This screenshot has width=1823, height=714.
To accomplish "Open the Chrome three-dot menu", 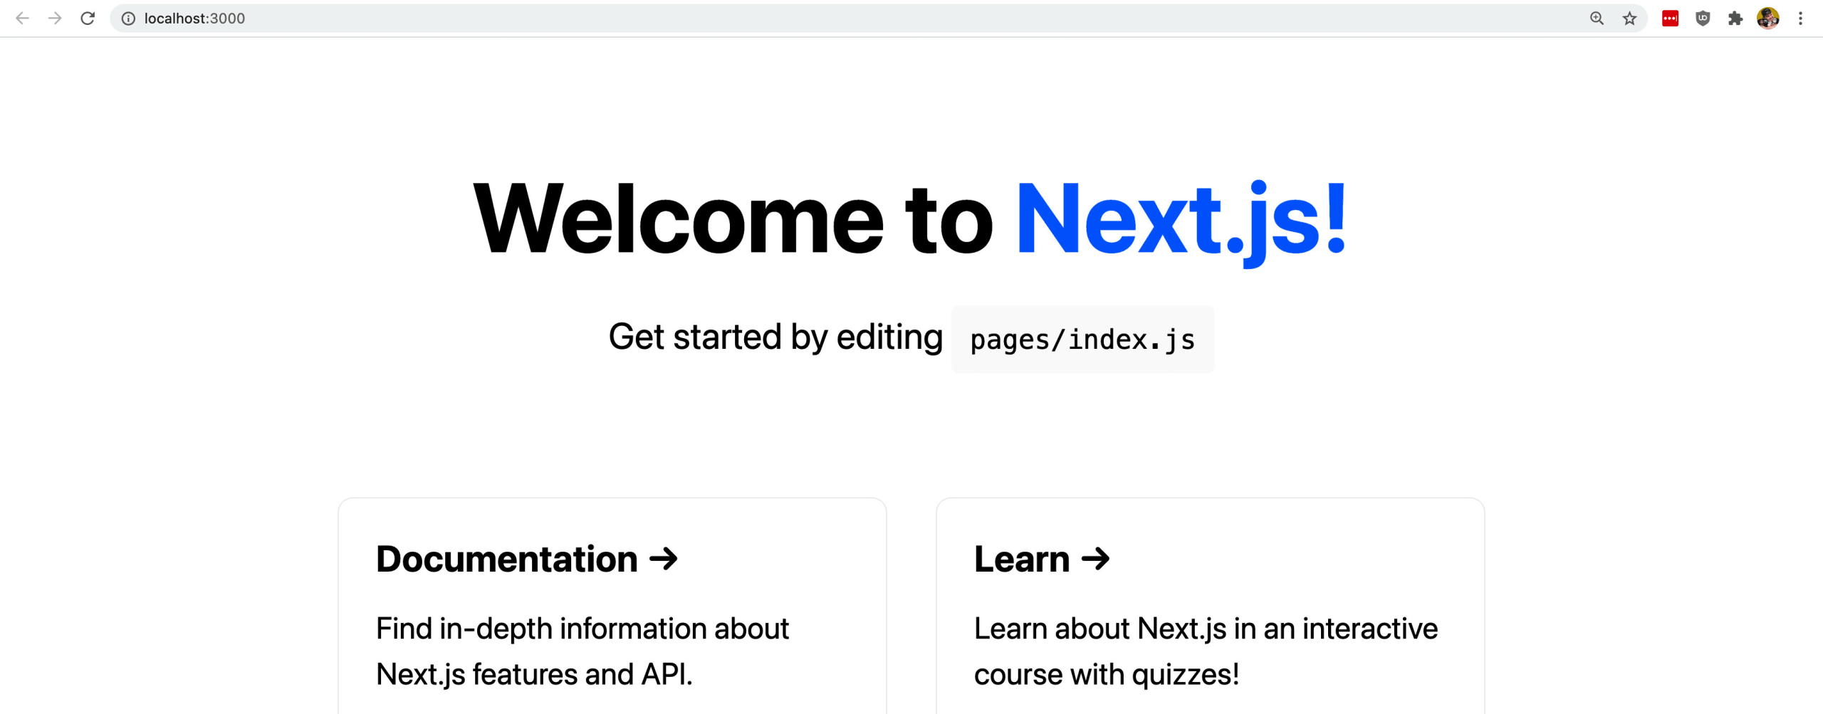I will [1800, 19].
